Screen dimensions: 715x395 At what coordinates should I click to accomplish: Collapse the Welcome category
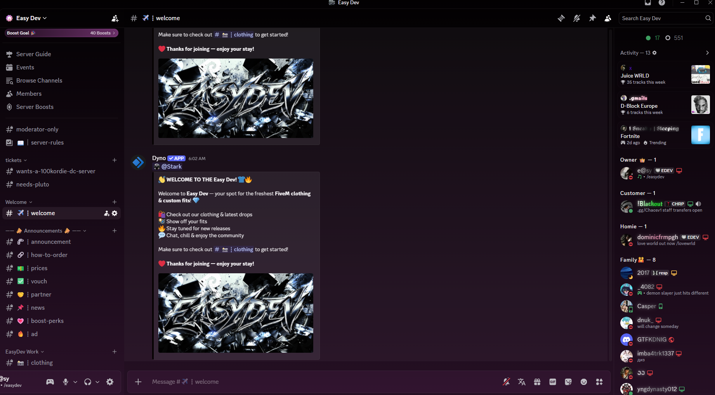(x=19, y=202)
